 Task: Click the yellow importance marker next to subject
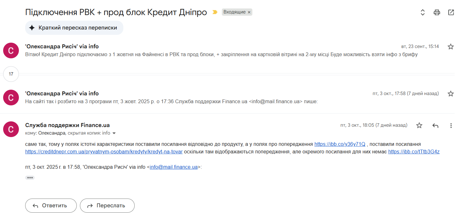[x=215, y=12]
